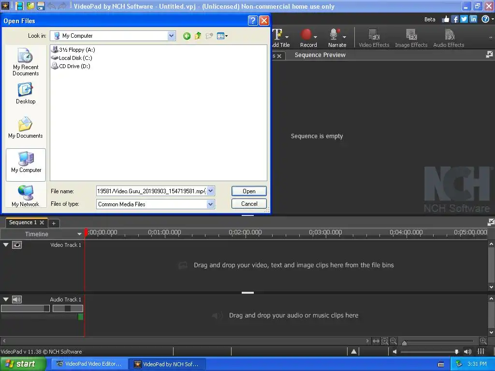Go up one folder level
This screenshot has height=371, width=495.
point(198,36)
